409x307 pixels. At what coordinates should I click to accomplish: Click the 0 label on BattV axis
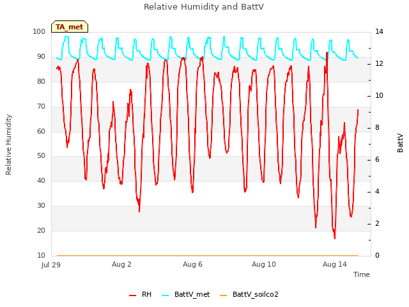tap(377, 256)
